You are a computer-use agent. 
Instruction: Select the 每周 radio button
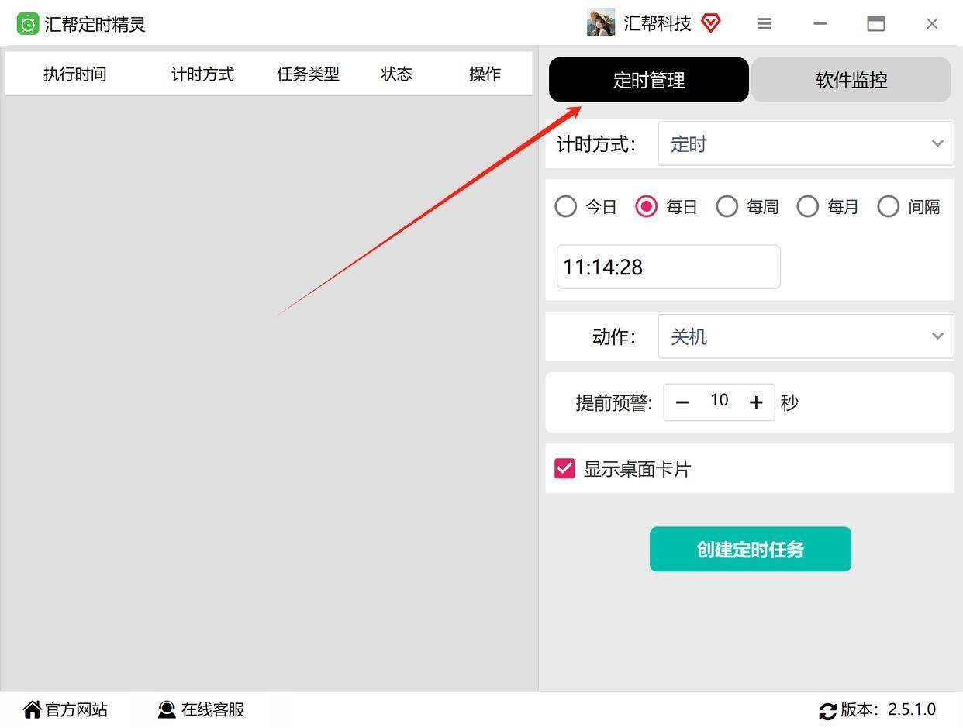pyautogui.click(x=727, y=206)
